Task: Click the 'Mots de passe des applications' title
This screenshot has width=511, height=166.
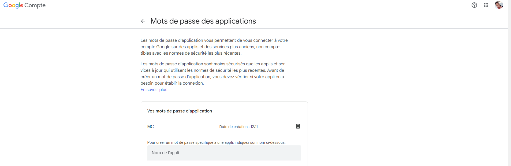Action: click(x=203, y=21)
